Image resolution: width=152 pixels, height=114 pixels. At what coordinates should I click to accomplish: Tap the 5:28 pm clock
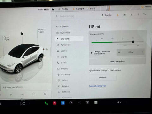point(80,9)
